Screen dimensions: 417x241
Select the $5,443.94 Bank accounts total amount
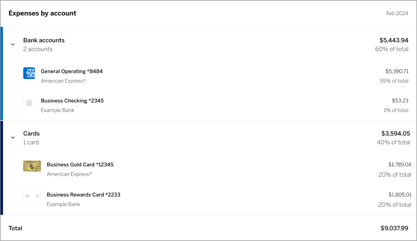394,40
